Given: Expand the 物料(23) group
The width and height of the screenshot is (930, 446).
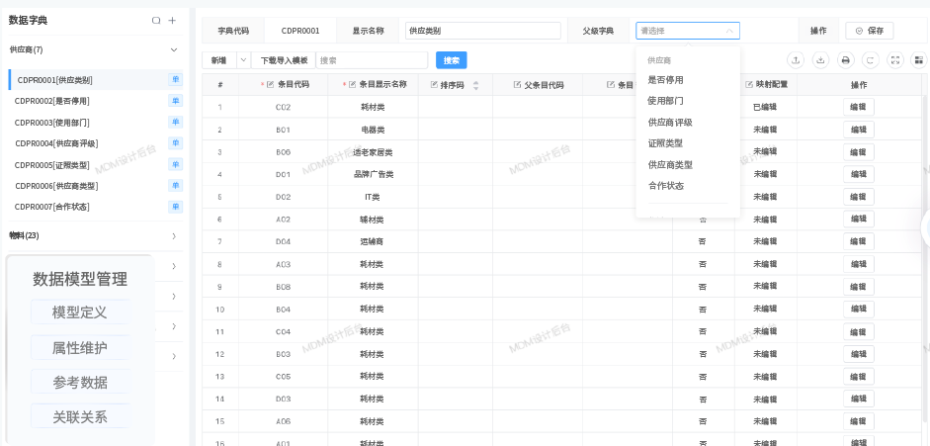Looking at the screenshot, I should pos(174,236).
